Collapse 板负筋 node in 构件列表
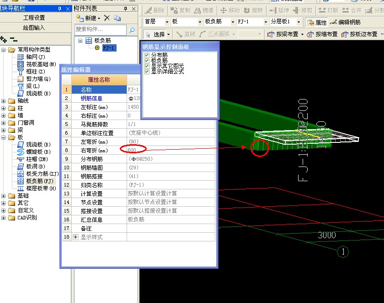Viewport: 384px width, 303px height. click(x=80, y=41)
